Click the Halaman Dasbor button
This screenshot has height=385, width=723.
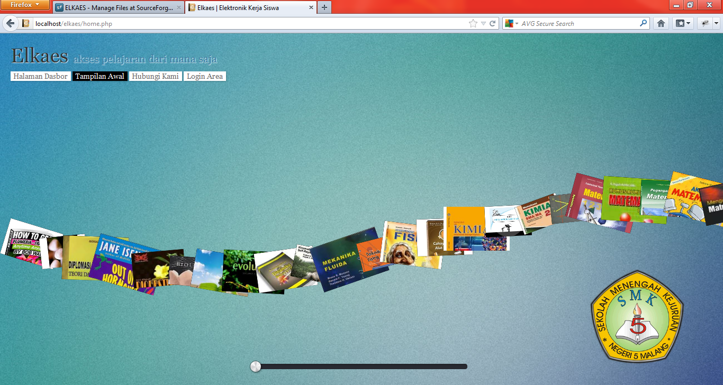[40, 76]
